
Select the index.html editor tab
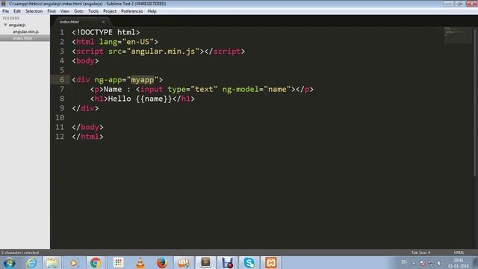coord(69,22)
